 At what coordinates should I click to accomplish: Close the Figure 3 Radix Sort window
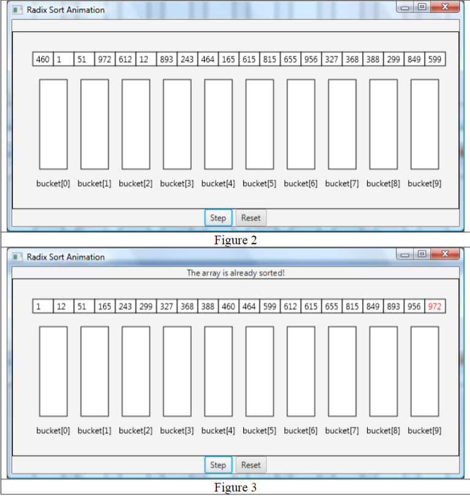445,254
